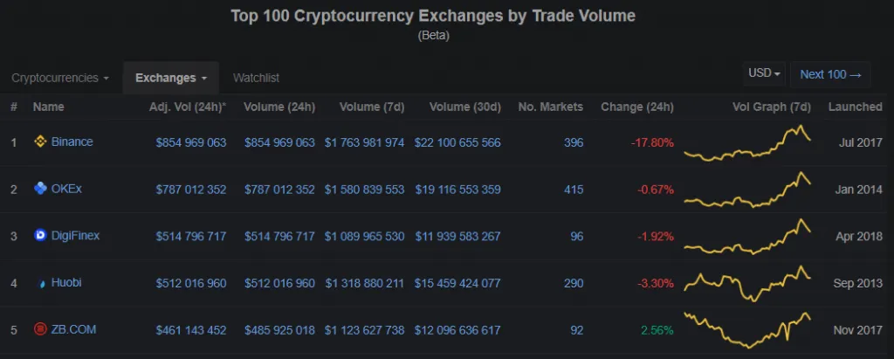Open the DigiFinex exchange link
Image resolution: width=894 pixels, height=359 pixels.
pos(75,235)
